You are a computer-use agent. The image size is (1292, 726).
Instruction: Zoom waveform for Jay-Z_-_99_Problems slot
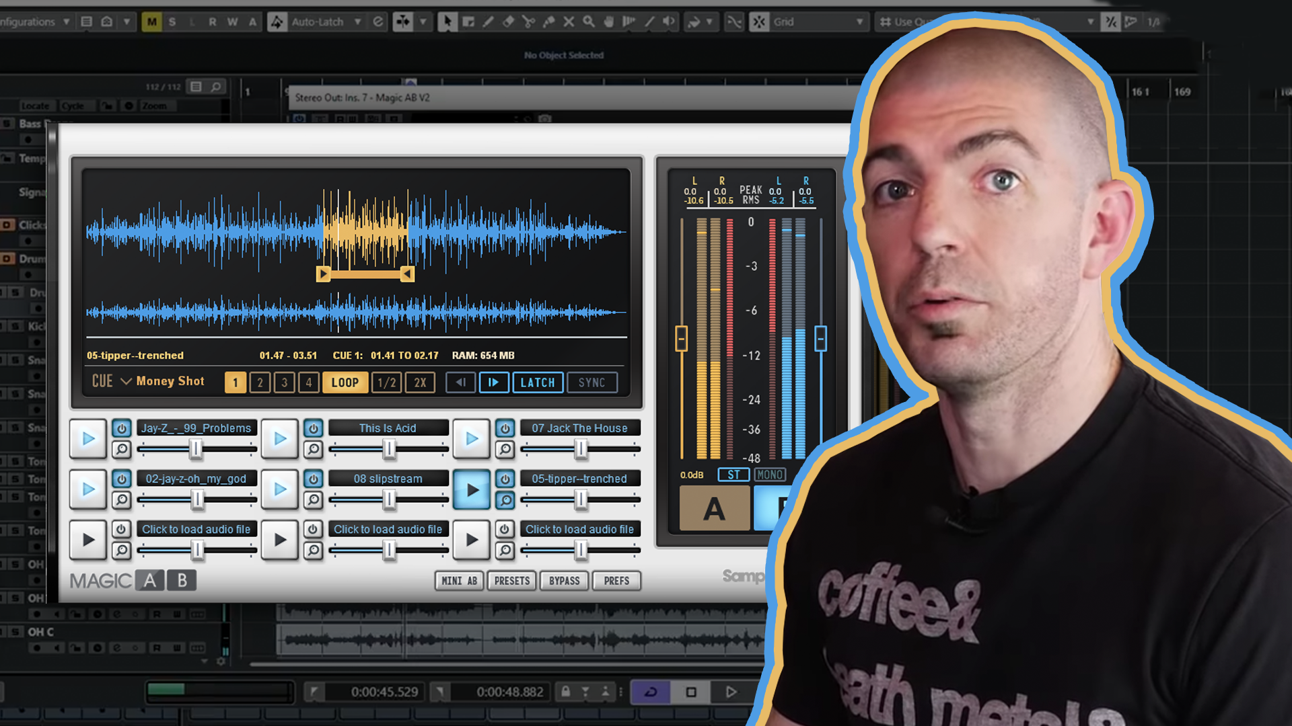pyautogui.click(x=121, y=449)
